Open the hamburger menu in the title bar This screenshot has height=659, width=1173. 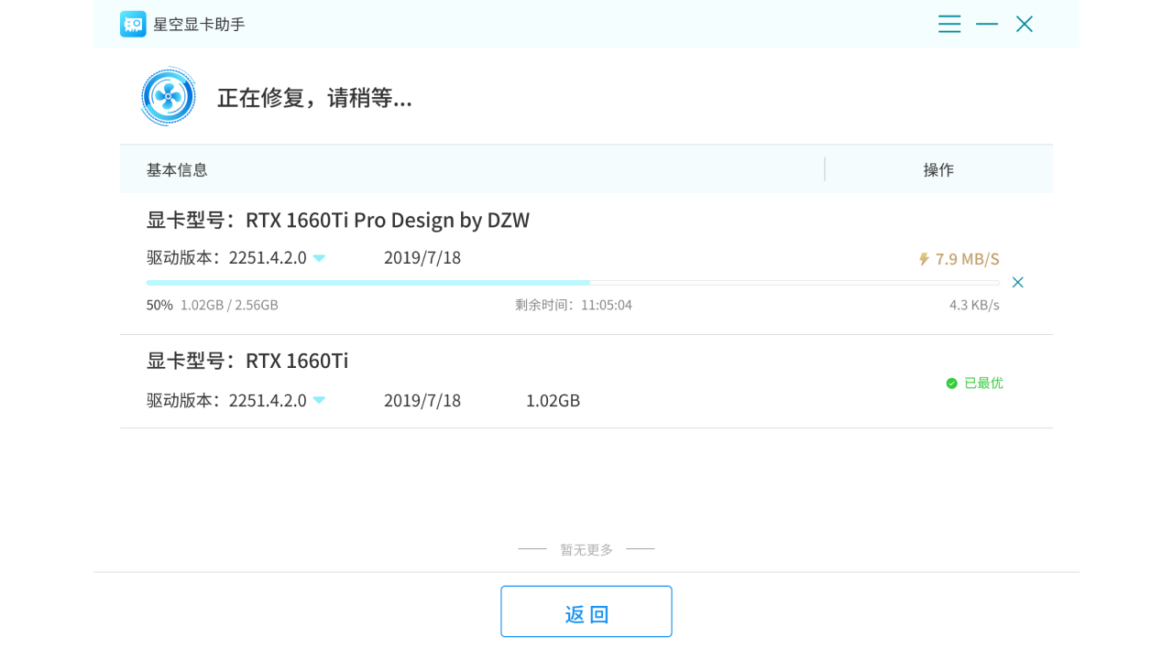949,24
